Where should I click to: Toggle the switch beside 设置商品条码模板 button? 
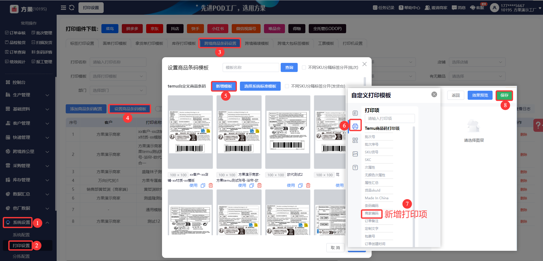coord(158,109)
